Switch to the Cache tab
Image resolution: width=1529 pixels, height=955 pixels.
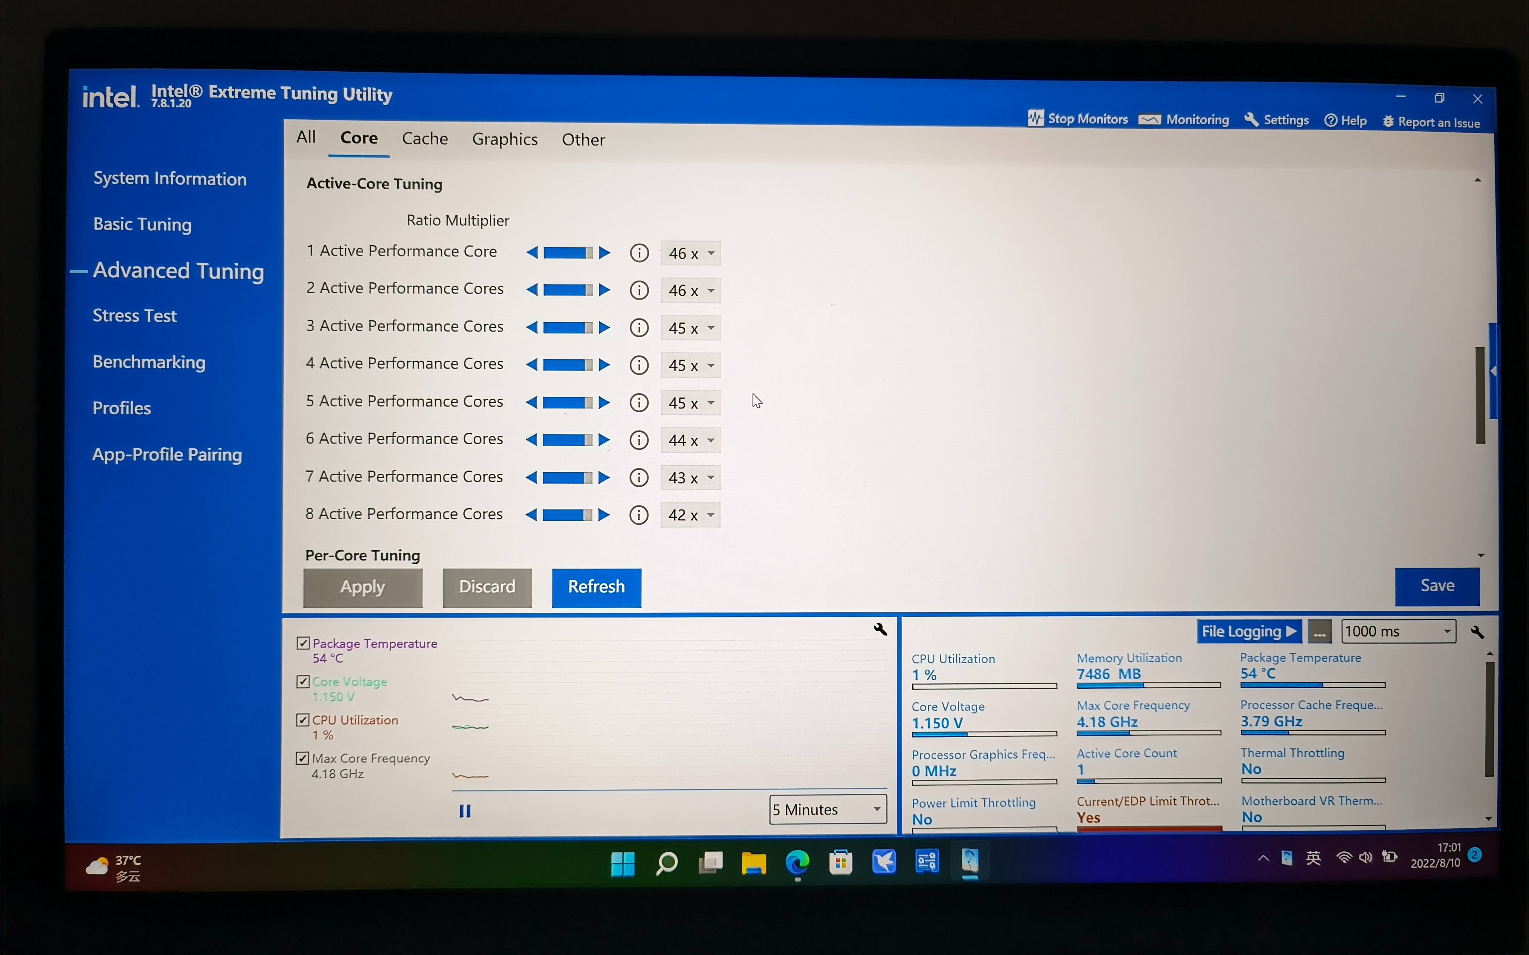tap(424, 138)
